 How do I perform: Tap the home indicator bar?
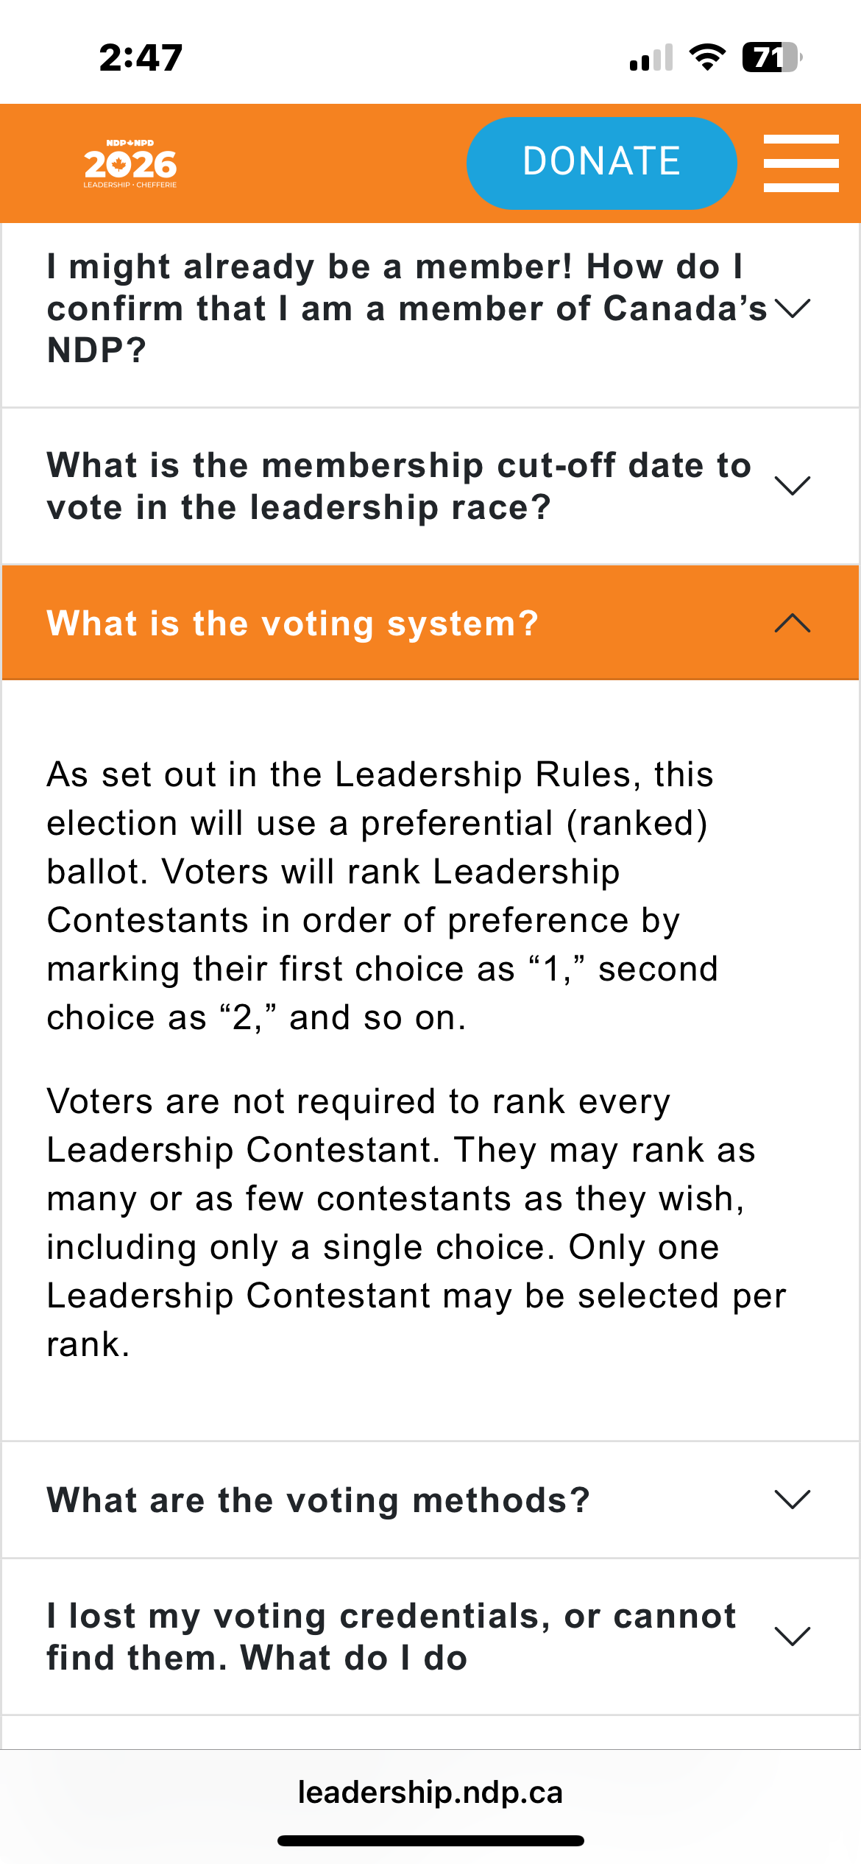pos(431,1841)
